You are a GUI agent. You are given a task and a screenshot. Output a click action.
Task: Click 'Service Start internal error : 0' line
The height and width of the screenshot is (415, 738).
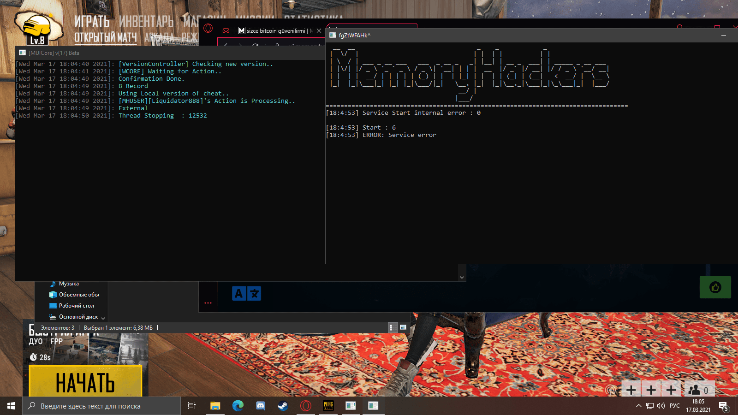pyautogui.click(x=403, y=113)
